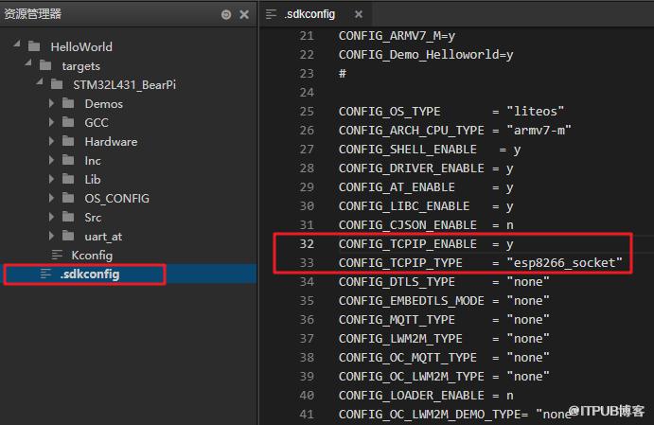The height and width of the screenshot is (425, 654).
Task: Click the "liteos" value
Action: (x=535, y=112)
